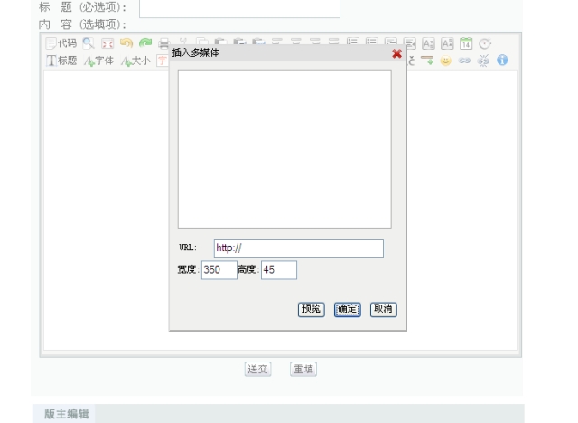Screen dimensions: 578x423
Task: Toggle the 代码 source code view
Action: pyautogui.click(x=61, y=42)
